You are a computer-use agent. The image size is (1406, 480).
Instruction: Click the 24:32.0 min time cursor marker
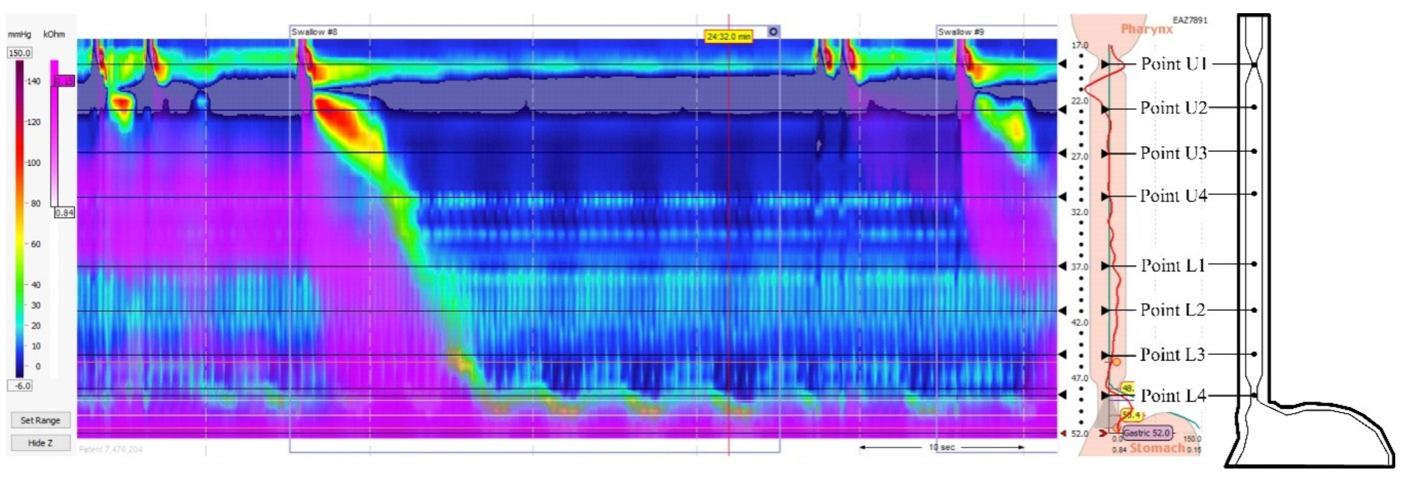(x=728, y=37)
